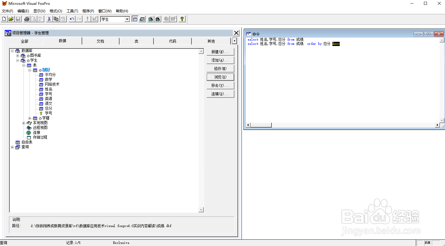Expand the 本地视图 node
This screenshot has width=445, height=246.
coord(23,123)
